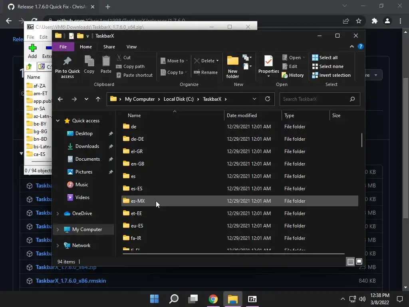Open the Move to dropdown
The height and width of the screenshot is (307, 409).
click(x=174, y=61)
